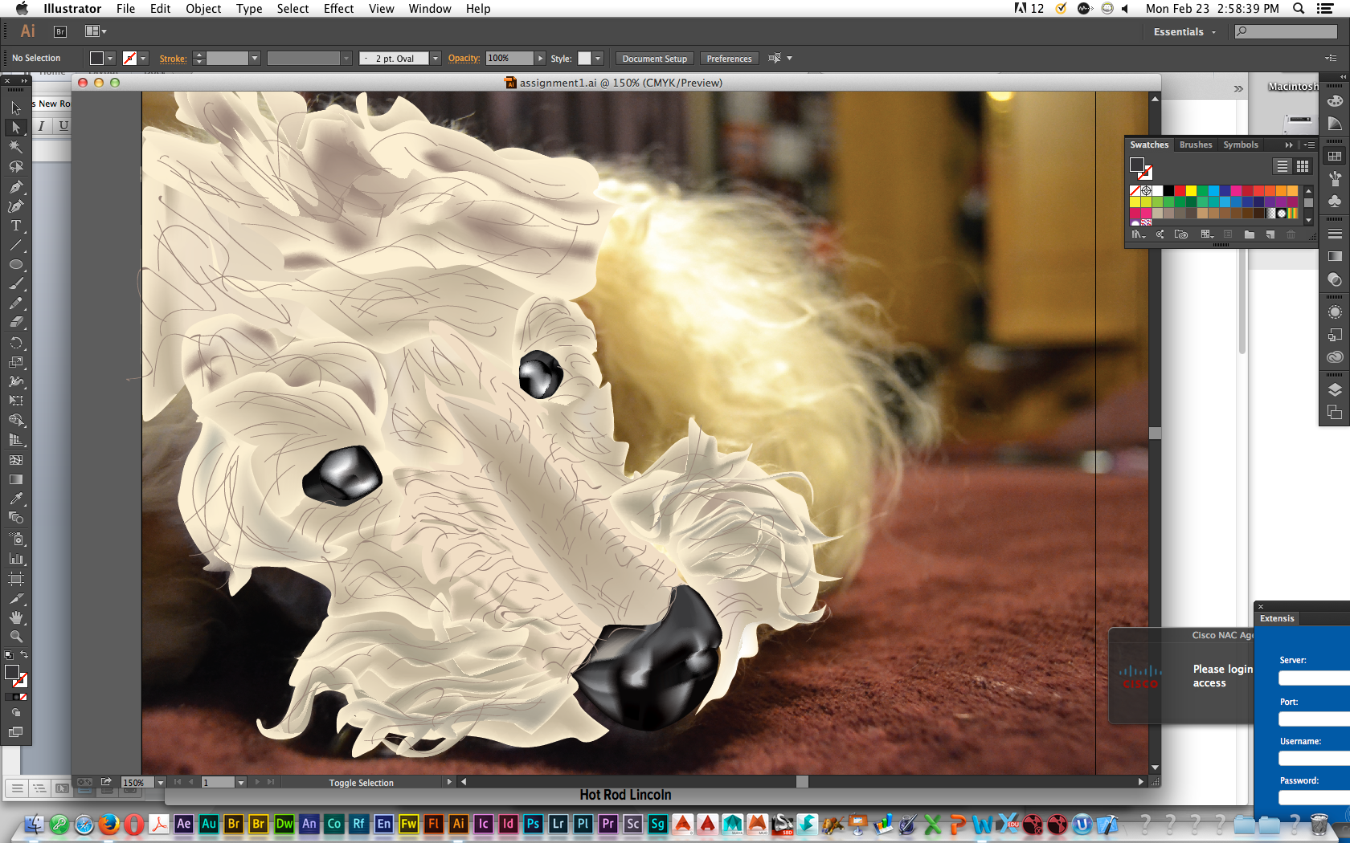Switch to the Brushes tab
1350x843 pixels.
1196,145
